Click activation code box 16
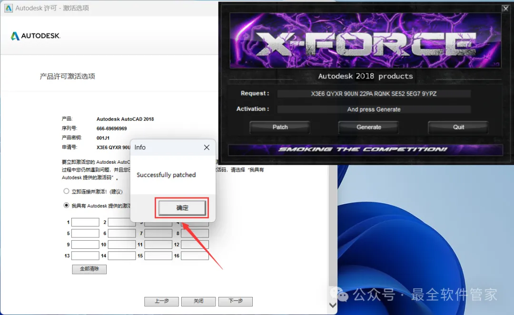Image resolution: width=514 pixels, height=315 pixels. (195, 256)
